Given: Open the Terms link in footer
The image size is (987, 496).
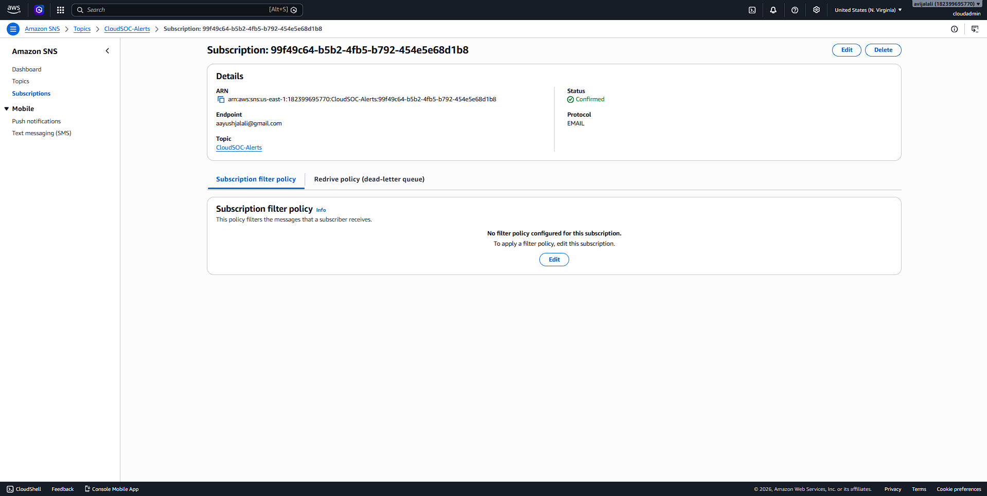Looking at the screenshot, I should [919, 489].
